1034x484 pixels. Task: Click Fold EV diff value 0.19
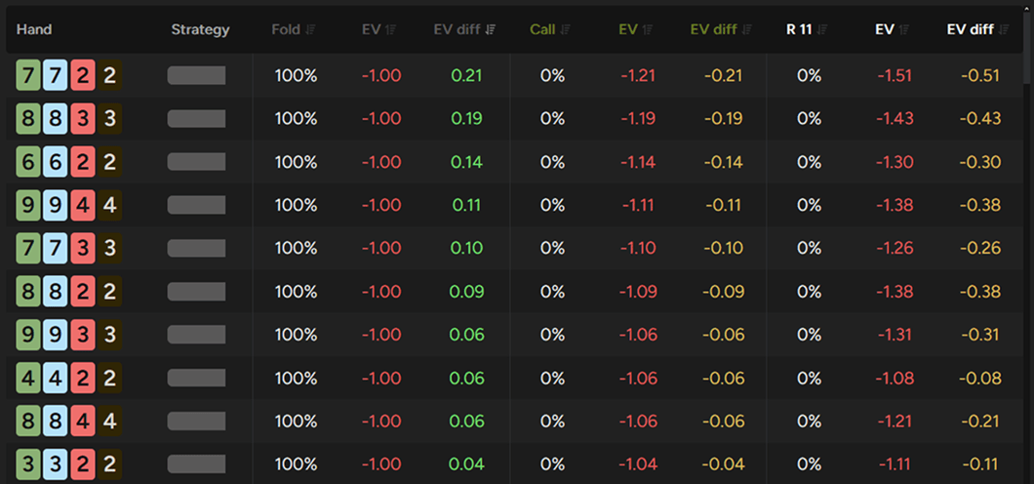[x=467, y=119]
